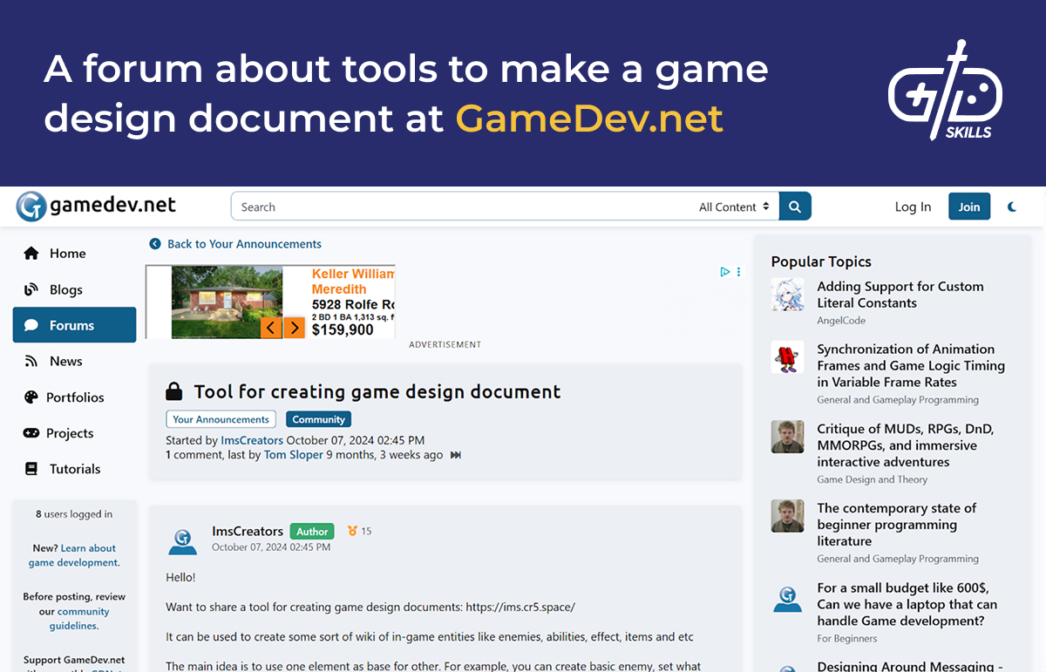Click AngelCode forum label

[x=841, y=321]
